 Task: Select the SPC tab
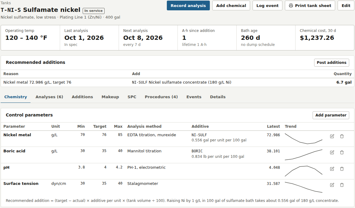pos(132,97)
